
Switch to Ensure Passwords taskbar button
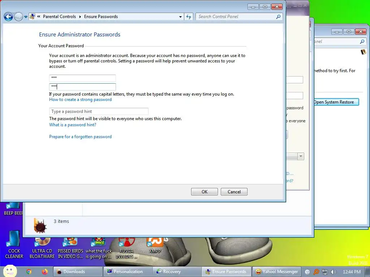click(x=227, y=272)
